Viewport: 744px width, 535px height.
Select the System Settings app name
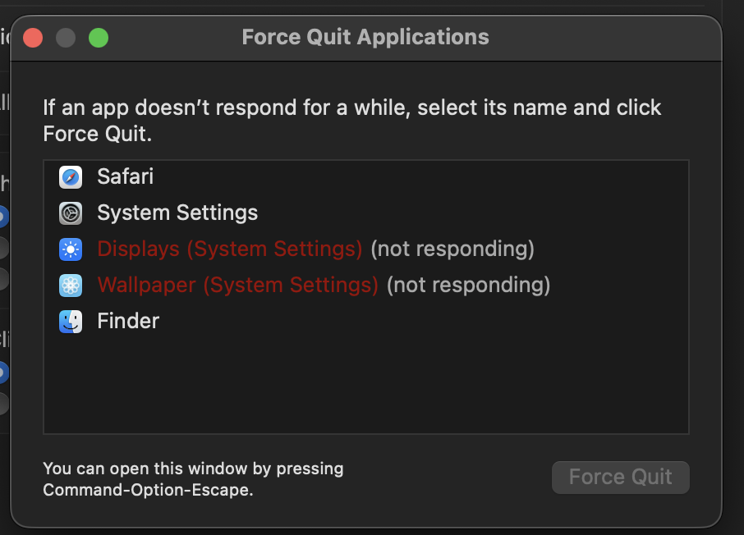click(177, 213)
